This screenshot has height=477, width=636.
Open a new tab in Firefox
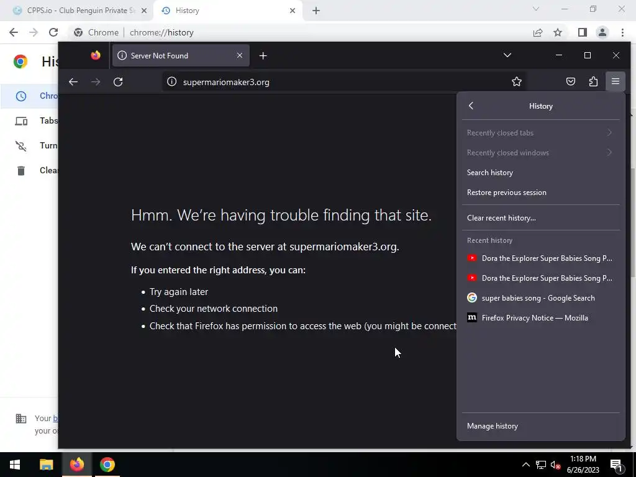coord(263,55)
